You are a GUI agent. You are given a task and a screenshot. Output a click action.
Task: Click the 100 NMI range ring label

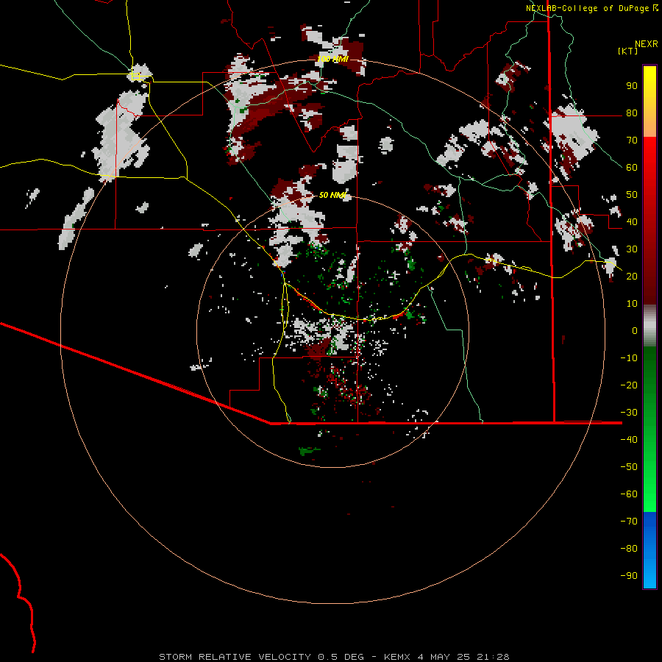pos(332,59)
